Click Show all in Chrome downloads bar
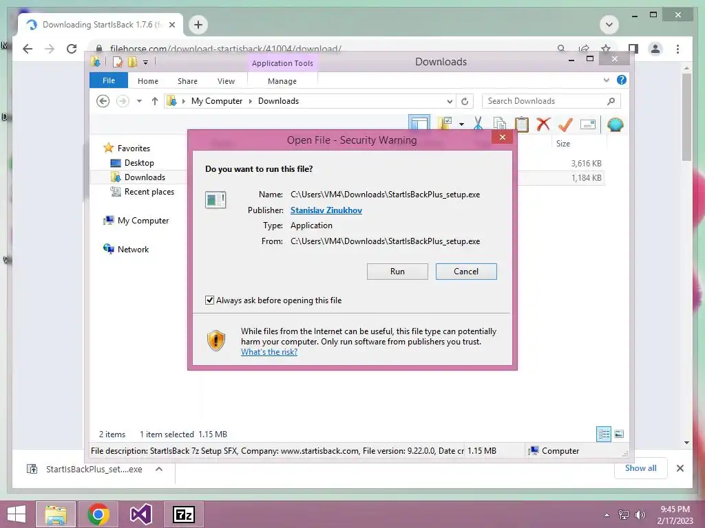The image size is (705, 528). (641, 468)
